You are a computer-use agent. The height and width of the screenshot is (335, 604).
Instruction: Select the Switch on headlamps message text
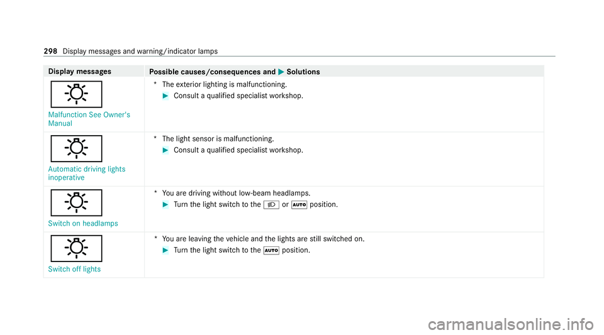click(x=83, y=224)
